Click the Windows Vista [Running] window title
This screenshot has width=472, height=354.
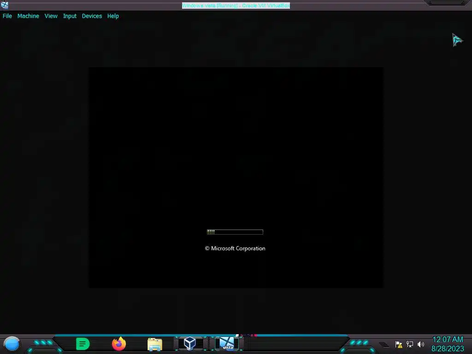(x=236, y=6)
